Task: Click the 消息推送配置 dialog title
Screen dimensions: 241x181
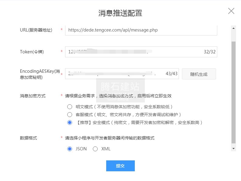Action: click(x=120, y=13)
